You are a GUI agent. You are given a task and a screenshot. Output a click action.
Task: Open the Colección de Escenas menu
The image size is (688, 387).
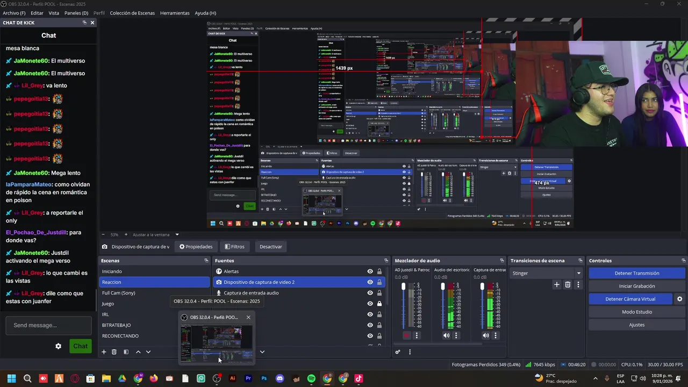pyautogui.click(x=132, y=13)
